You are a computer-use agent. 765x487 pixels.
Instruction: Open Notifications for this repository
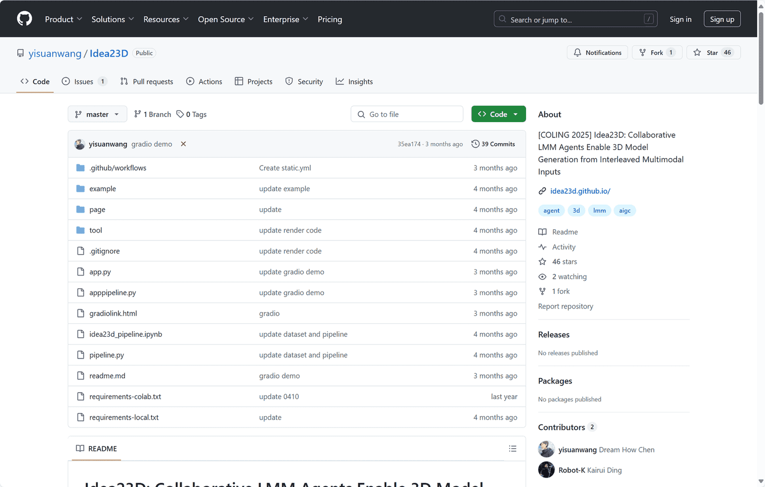click(x=597, y=52)
